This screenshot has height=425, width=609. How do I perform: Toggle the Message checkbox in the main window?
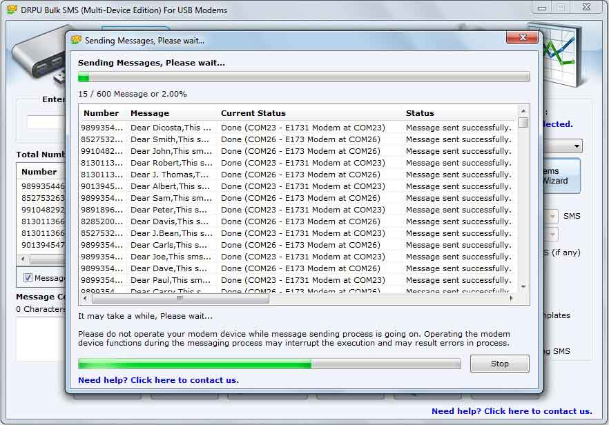pyautogui.click(x=28, y=278)
